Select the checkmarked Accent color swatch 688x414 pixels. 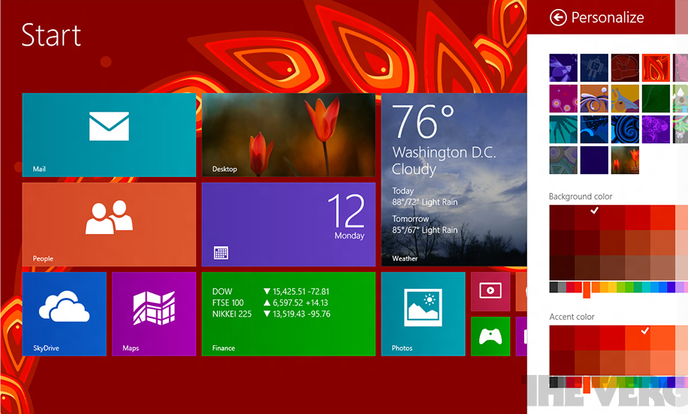pyautogui.click(x=638, y=337)
